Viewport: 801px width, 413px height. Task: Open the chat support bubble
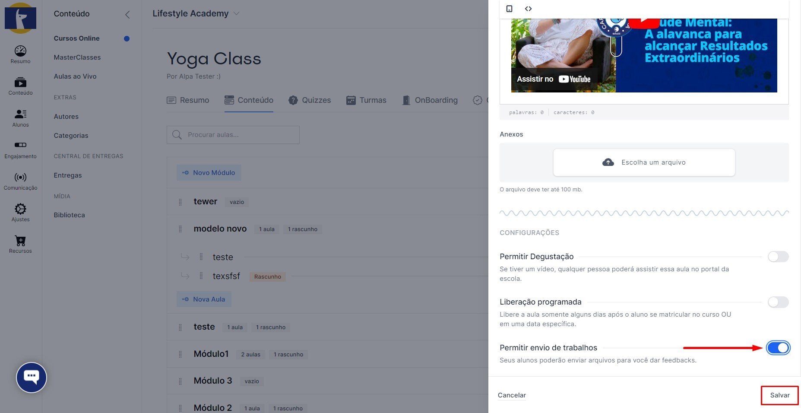(32, 377)
